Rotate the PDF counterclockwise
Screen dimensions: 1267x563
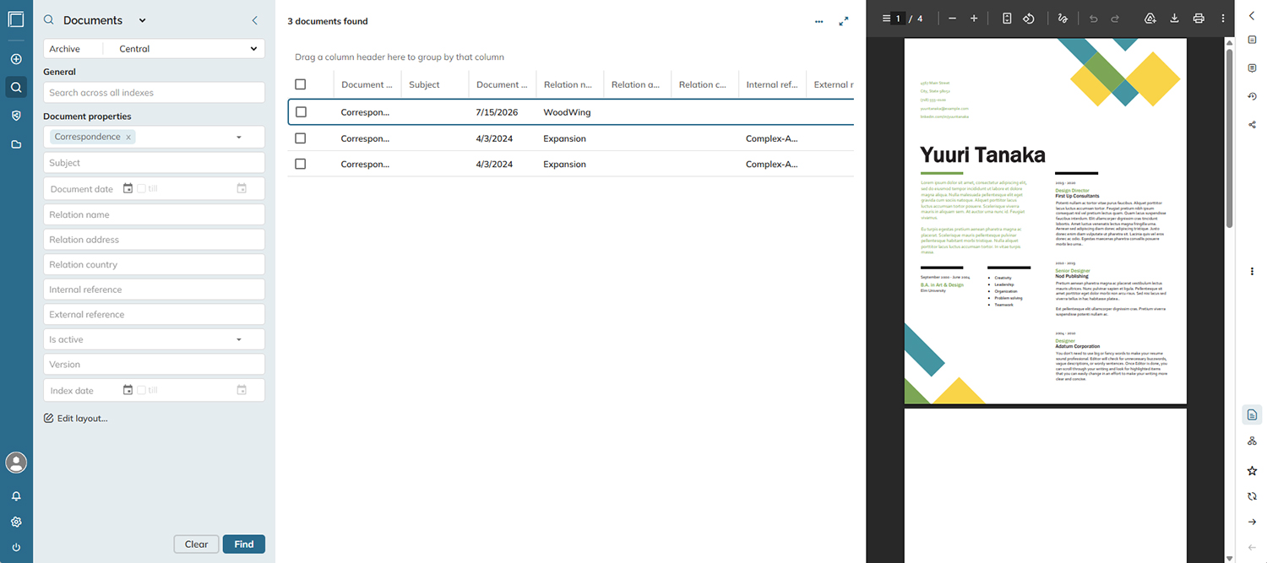(x=1029, y=19)
